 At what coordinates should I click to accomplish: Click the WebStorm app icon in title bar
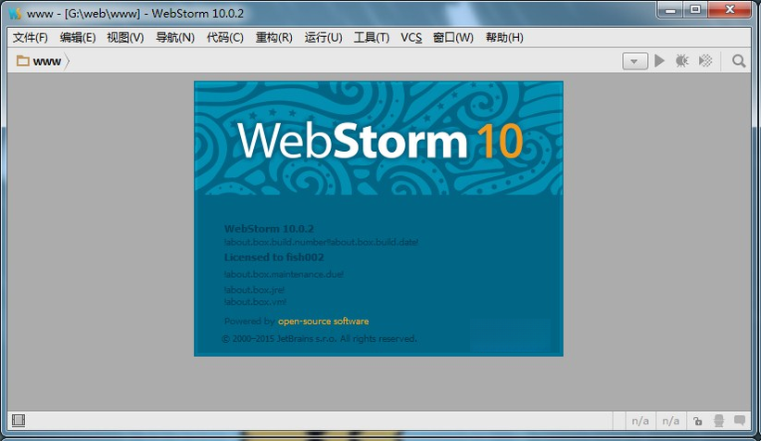tap(15, 13)
